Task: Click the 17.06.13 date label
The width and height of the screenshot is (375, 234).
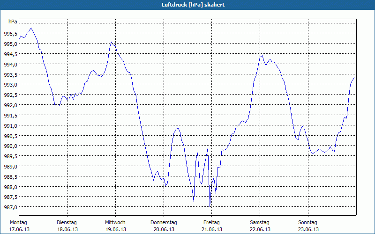Action: pos(19,229)
